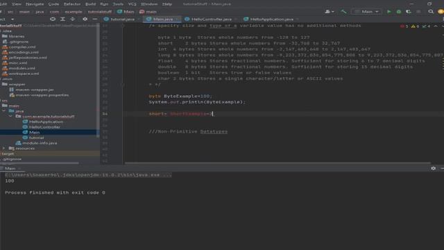Switch to the HelloController.java tab
The height and width of the screenshot is (250, 444).
(211, 19)
